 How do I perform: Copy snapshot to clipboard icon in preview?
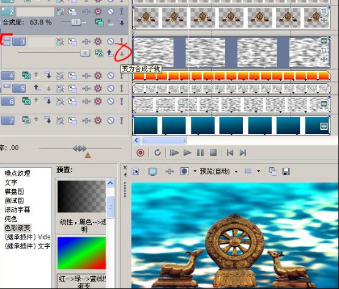(x=273, y=171)
